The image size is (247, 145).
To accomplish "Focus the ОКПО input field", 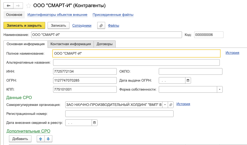I will [190, 72].
